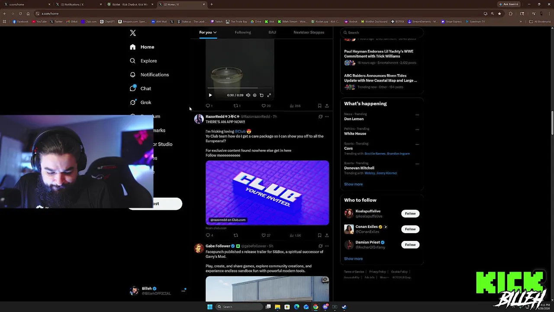The width and height of the screenshot is (554, 312).
Task: Open RazorRedd's profile avatar
Action: [x=199, y=119]
